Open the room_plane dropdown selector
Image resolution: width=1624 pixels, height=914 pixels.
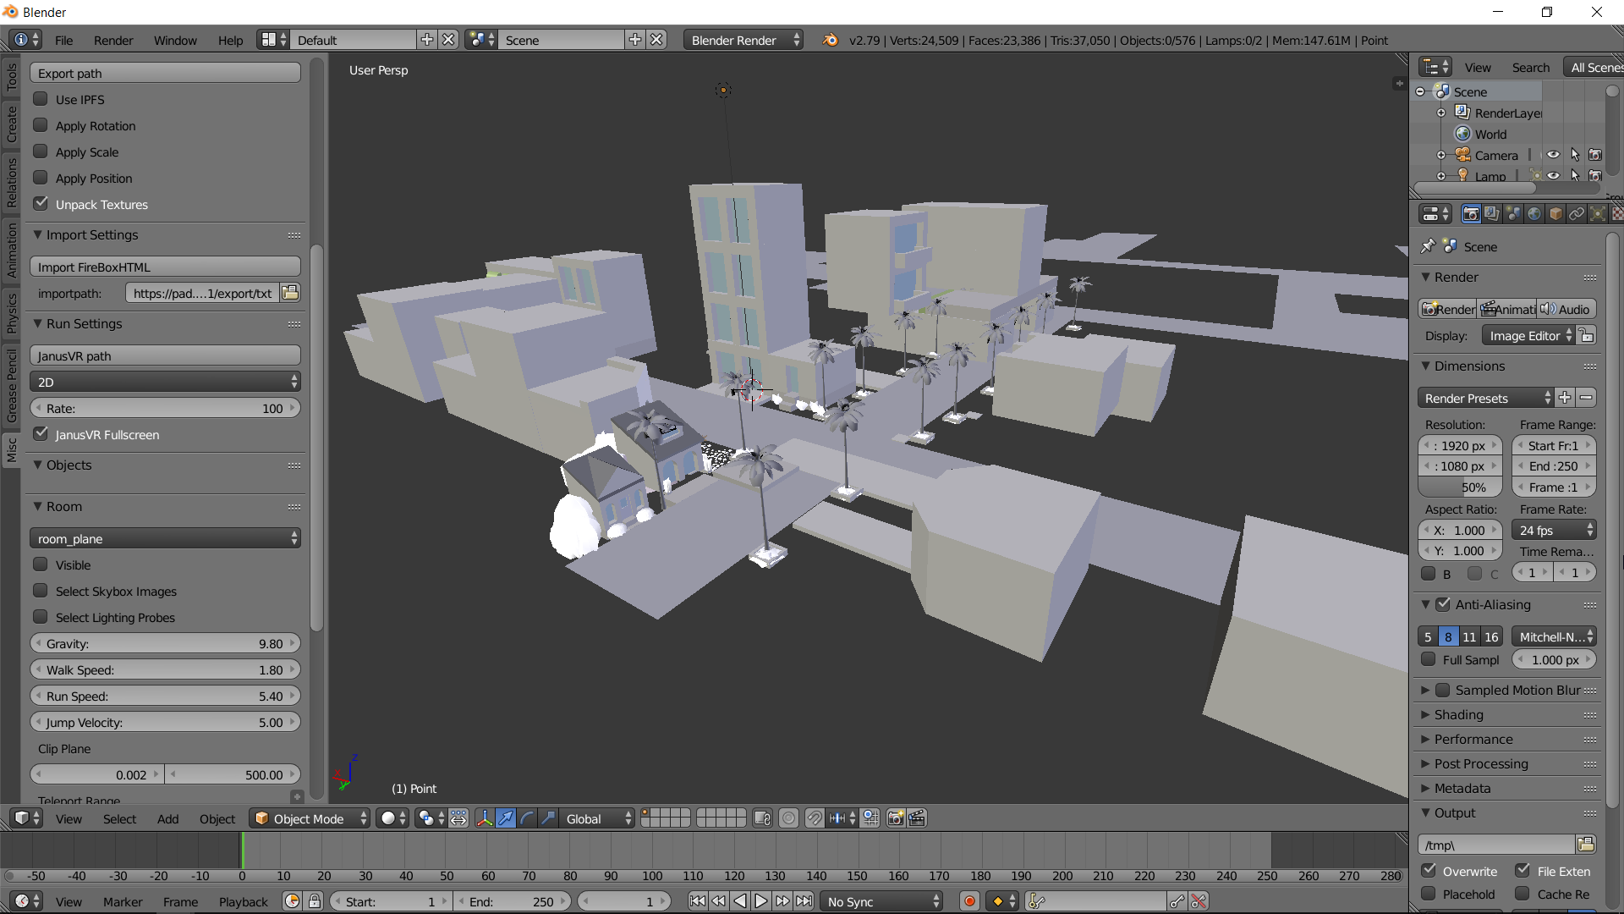coord(165,538)
